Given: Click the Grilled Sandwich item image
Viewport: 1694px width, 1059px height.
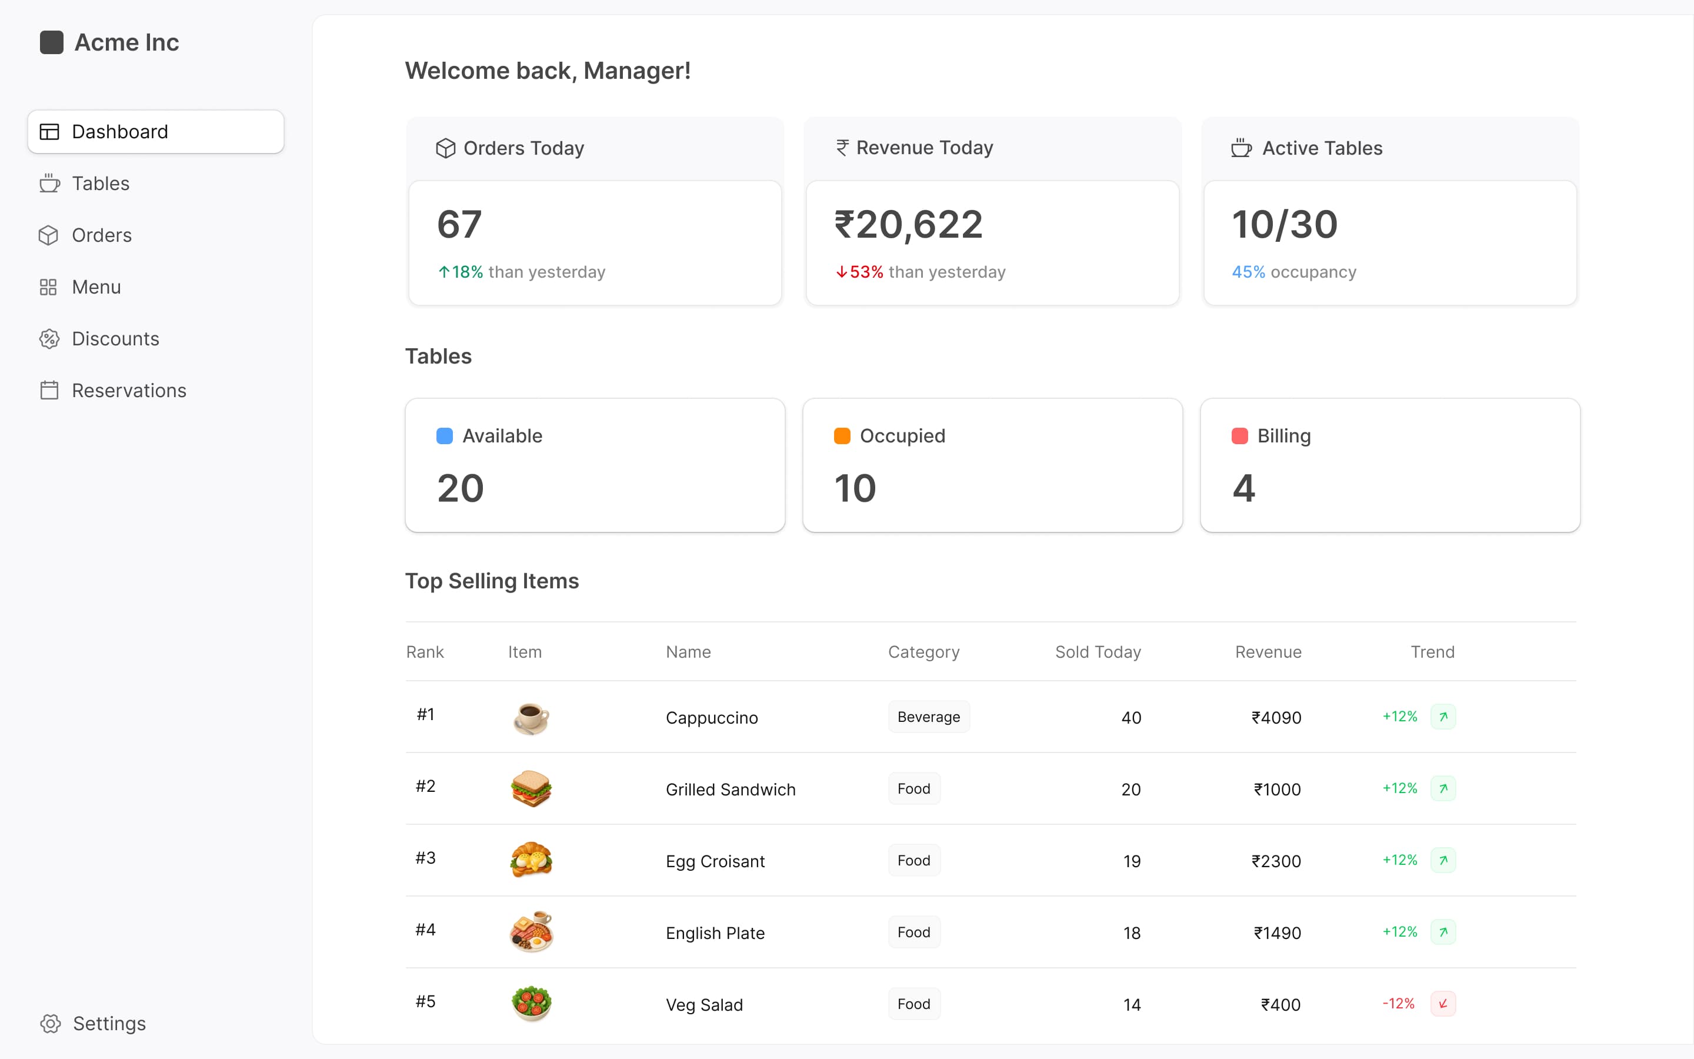Looking at the screenshot, I should tap(531, 788).
